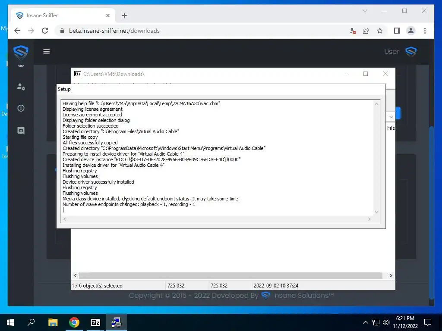The width and height of the screenshot is (442, 331).
Task: Click the "Folder selection succeeded" log line
Action: [x=91, y=125]
